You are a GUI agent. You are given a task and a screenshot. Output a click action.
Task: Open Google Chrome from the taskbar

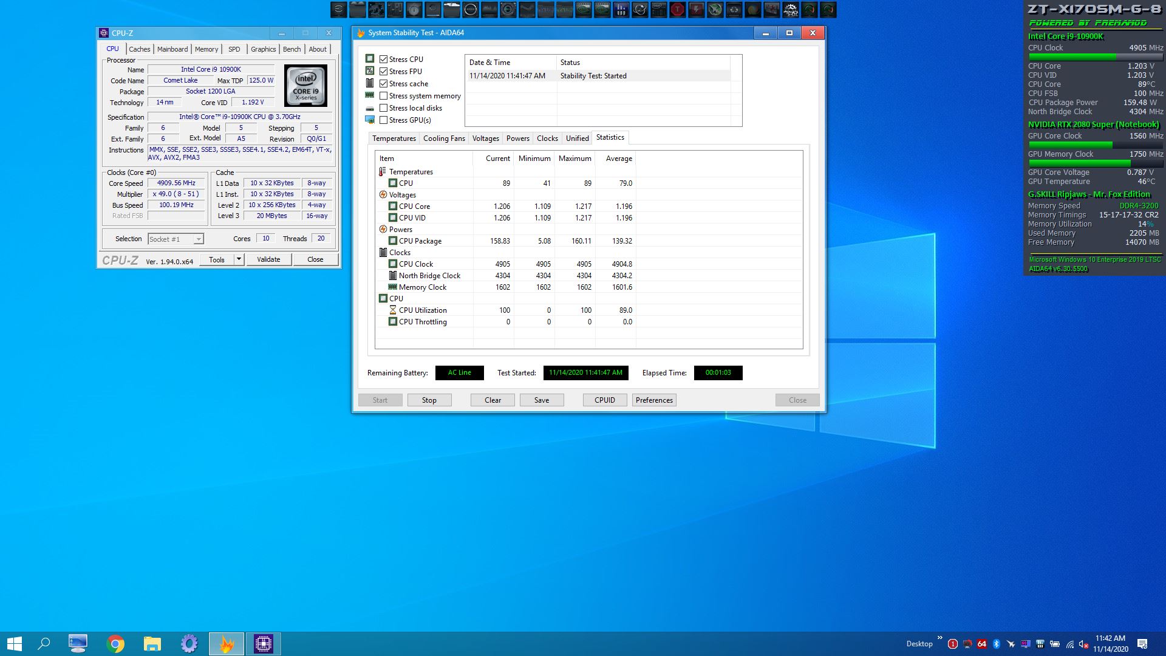115,643
